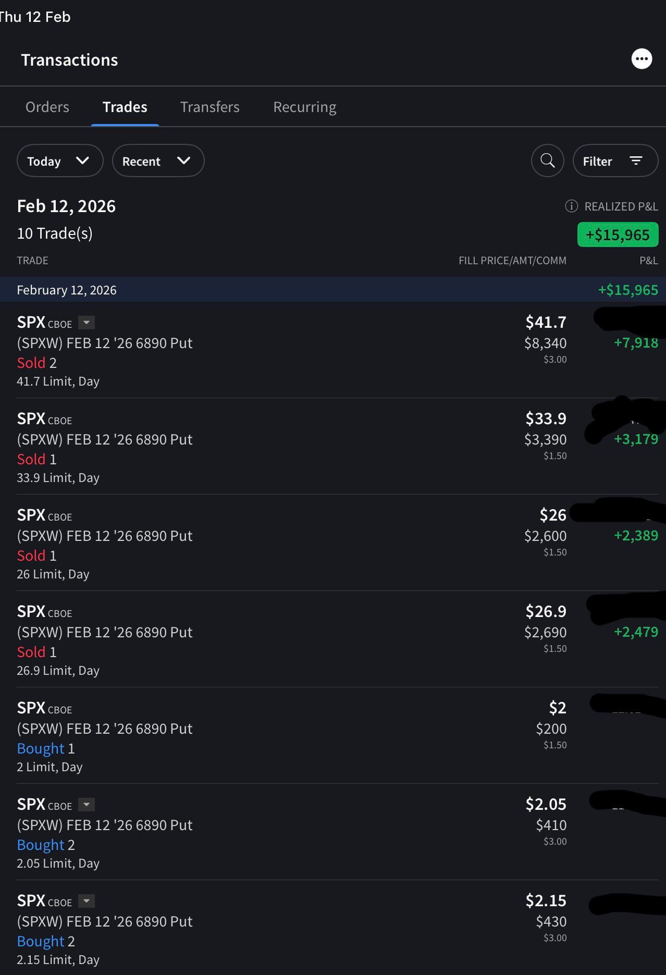The image size is (666, 975).
Task: Switch to the Transfers tab
Action: click(209, 107)
